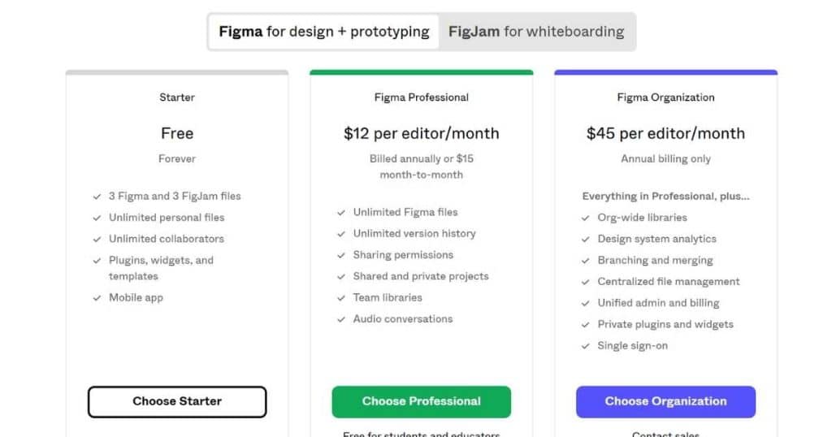Click the Figma Organization plan title
This screenshot has width=832, height=437.
666,97
